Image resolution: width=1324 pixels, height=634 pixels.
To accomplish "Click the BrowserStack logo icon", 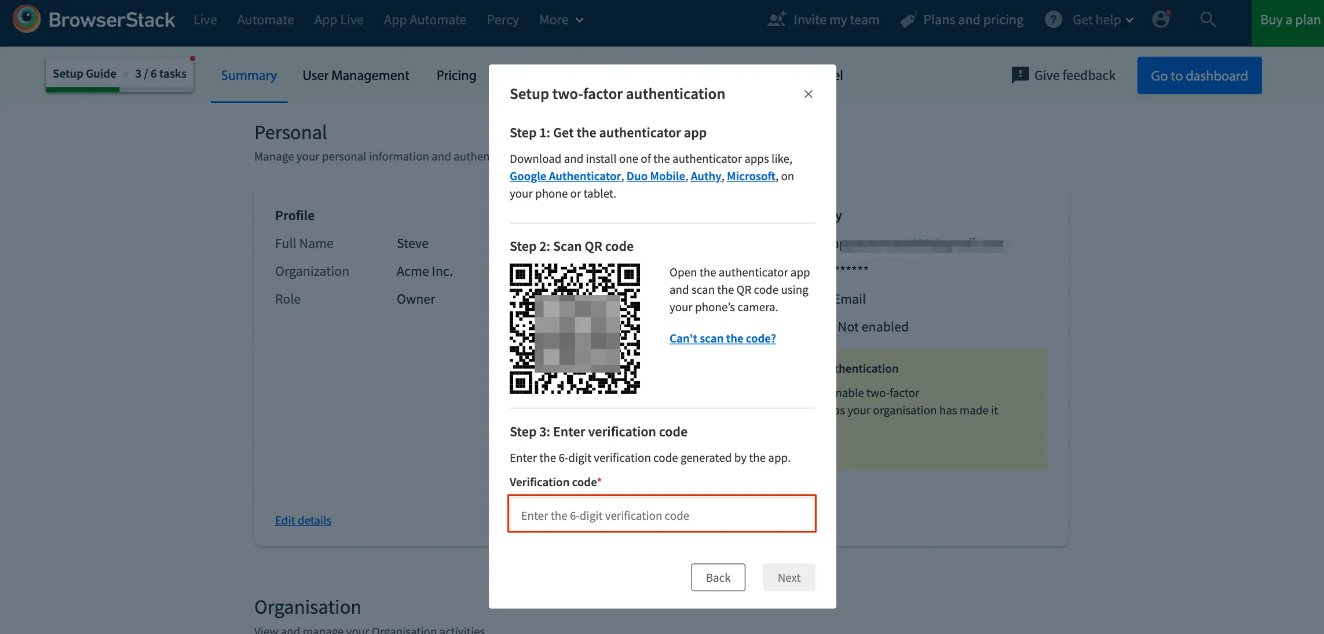I will tap(27, 19).
